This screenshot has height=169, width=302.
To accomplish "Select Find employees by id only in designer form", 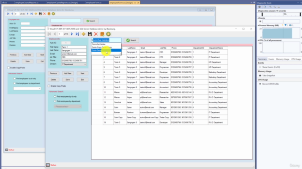I will pyautogui.click(x=15, y=78).
